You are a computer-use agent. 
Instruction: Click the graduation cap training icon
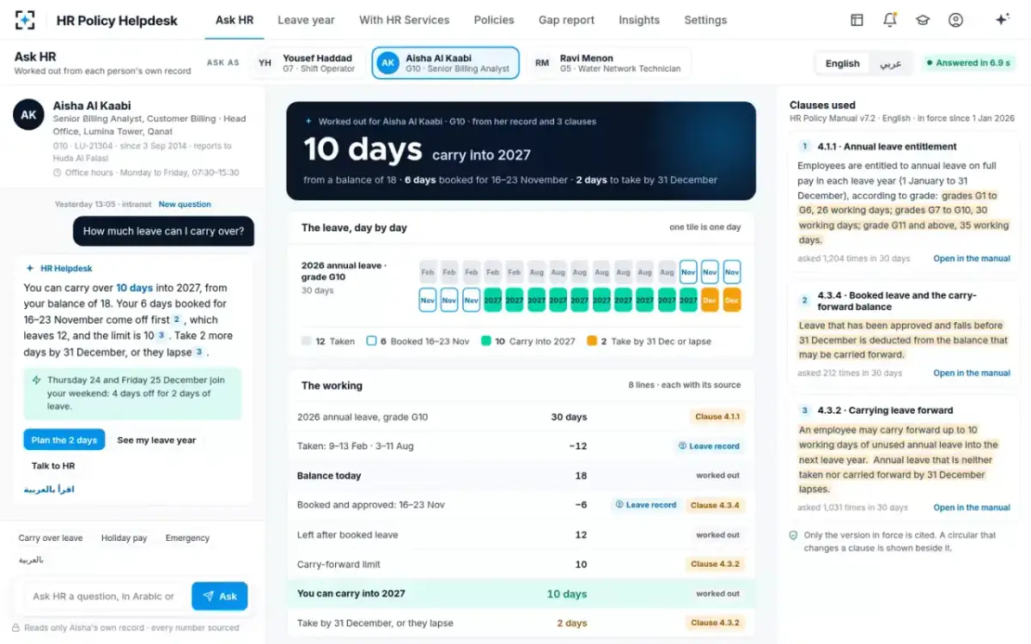tap(923, 20)
